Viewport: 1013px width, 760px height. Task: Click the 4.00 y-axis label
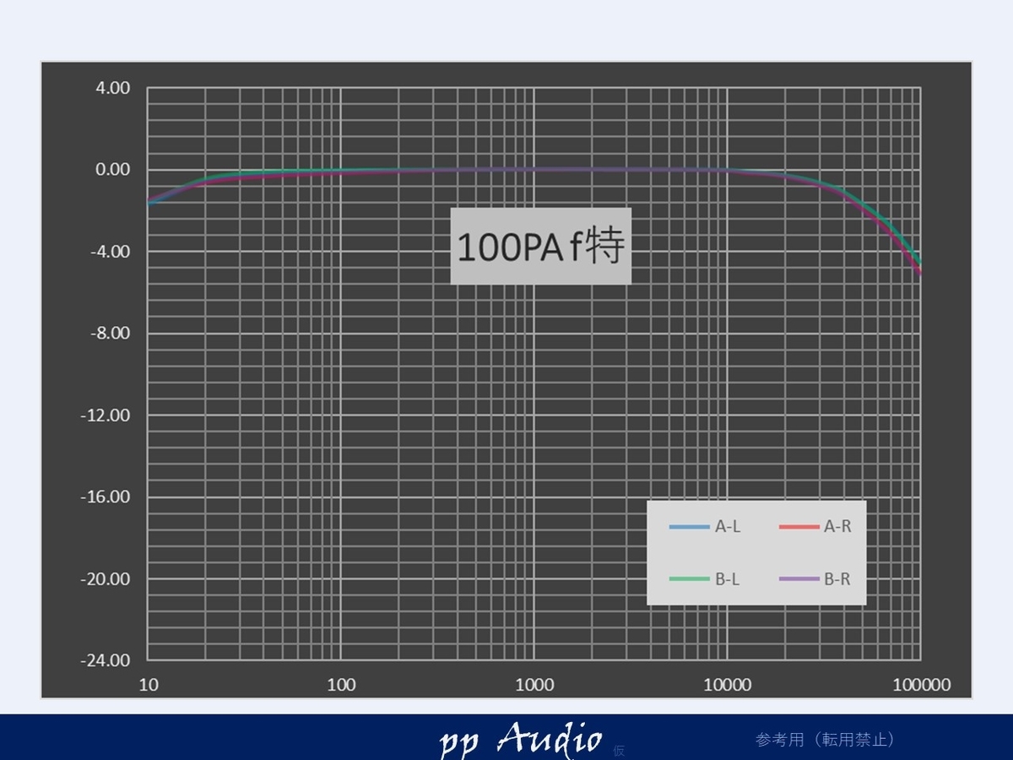click(x=113, y=88)
